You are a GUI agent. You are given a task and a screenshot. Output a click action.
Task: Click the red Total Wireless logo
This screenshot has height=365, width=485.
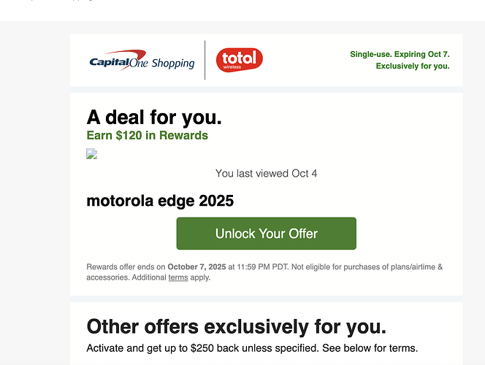point(239,60)
